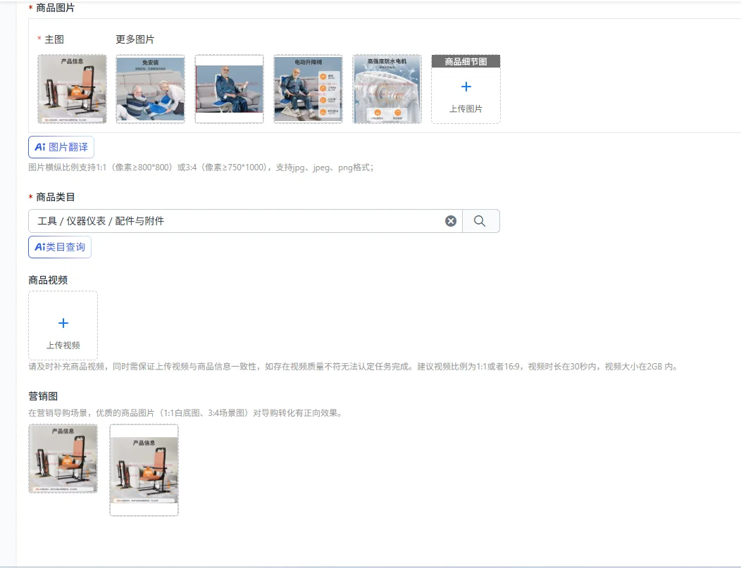The width and height of the screenshot is (741, 568).
Task: Click the plus icon in 上传图片 box
Action: point(466,87)
